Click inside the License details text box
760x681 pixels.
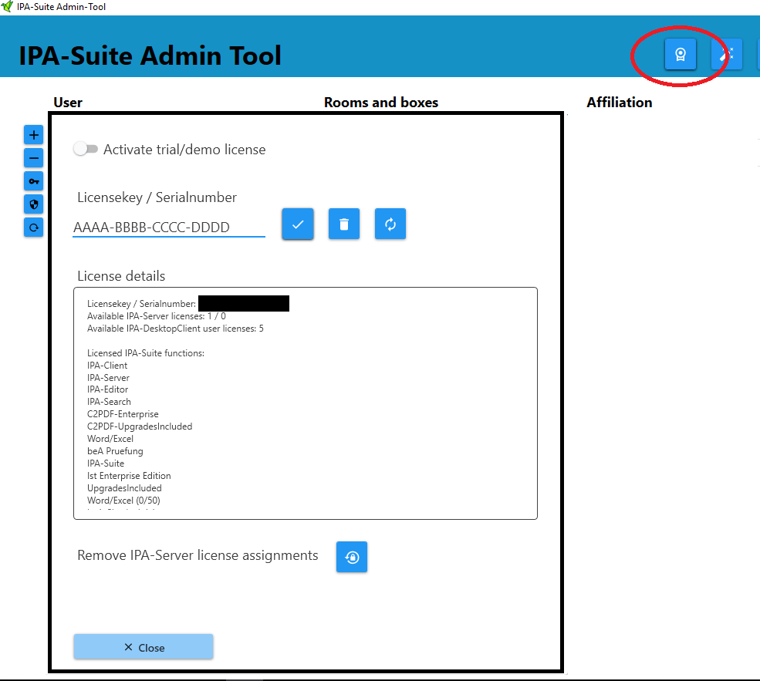pos(305,403)
